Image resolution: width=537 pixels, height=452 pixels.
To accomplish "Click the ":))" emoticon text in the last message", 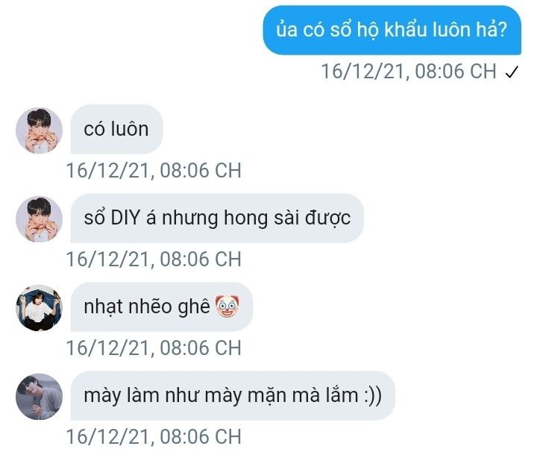I will tap(373, 396).
